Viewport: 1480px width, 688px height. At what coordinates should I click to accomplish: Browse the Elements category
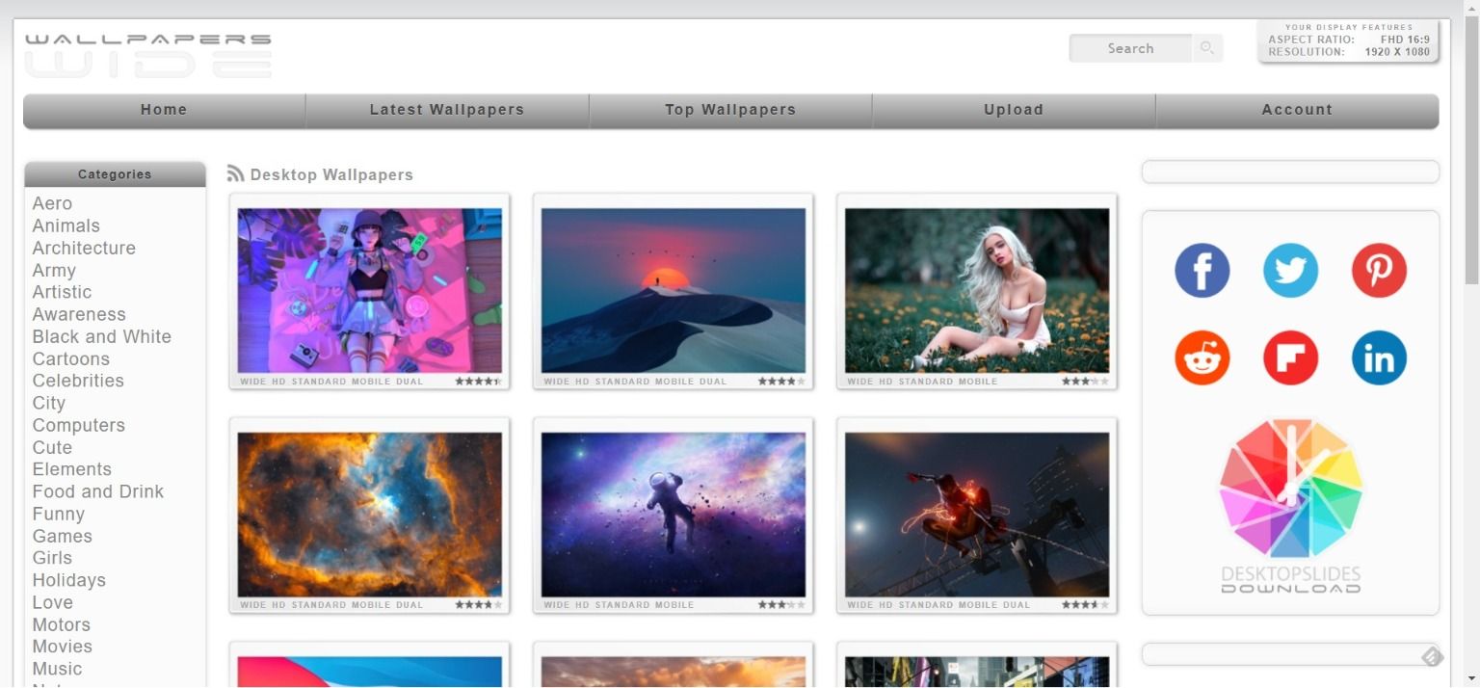[x=72, y=469]
